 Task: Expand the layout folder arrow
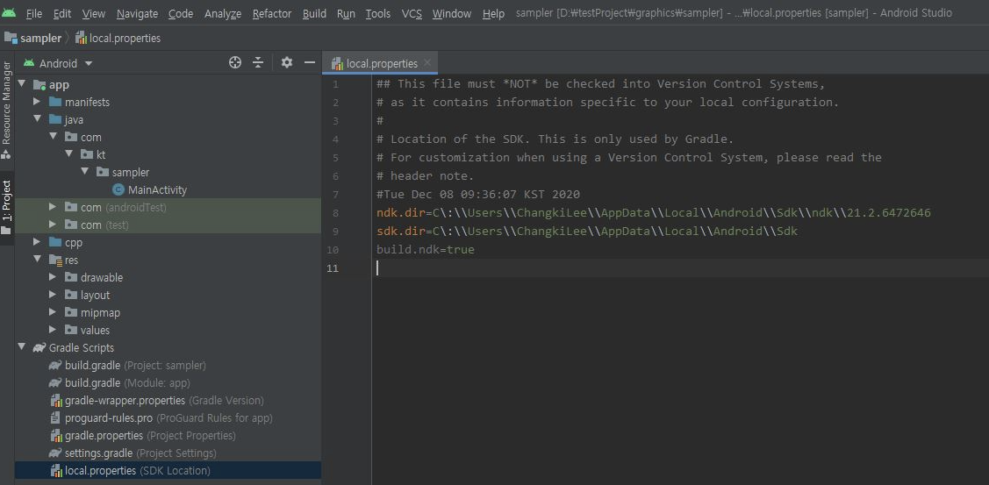pos(53,296)
